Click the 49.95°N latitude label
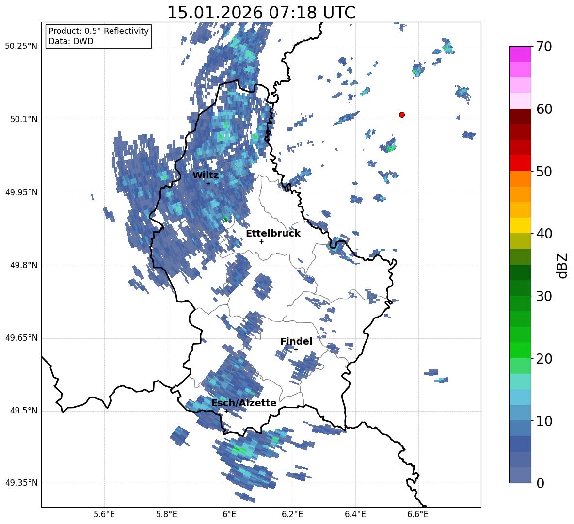The image size is (574, 524). point(21,192)
